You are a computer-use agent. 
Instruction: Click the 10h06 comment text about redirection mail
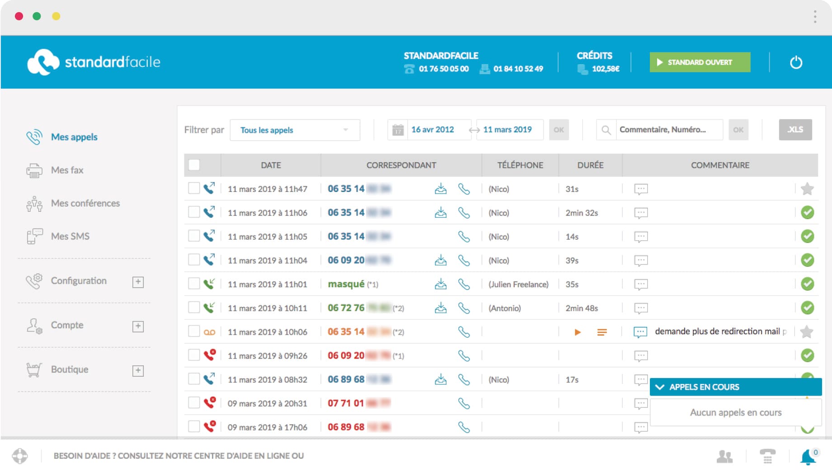pyautogui.click(x=720, y=332)
